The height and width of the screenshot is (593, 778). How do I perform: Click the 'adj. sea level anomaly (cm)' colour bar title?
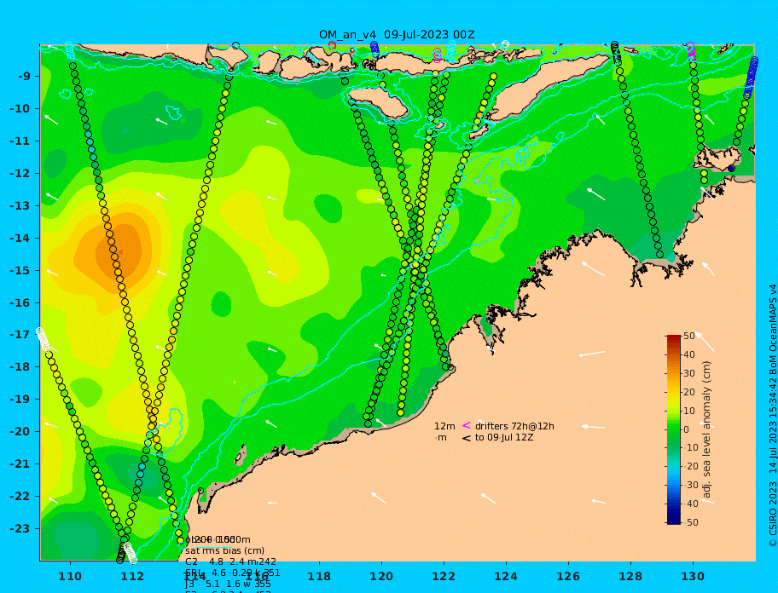point(707,429)
